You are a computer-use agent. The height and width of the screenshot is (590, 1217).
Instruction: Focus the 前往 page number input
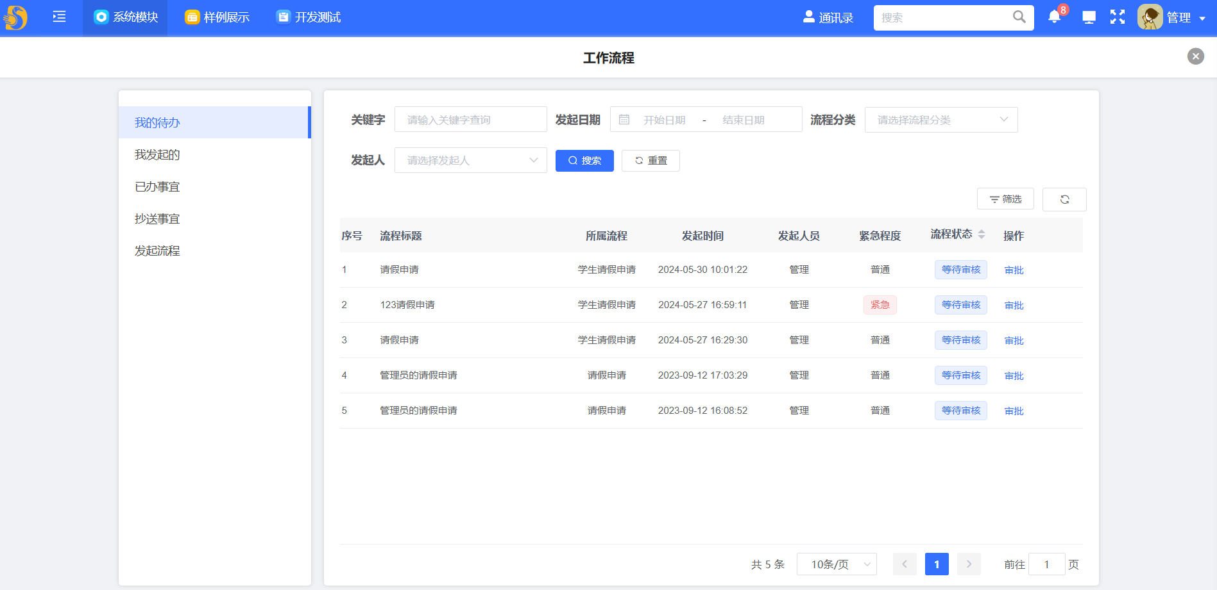click(x=1046, y=564)
